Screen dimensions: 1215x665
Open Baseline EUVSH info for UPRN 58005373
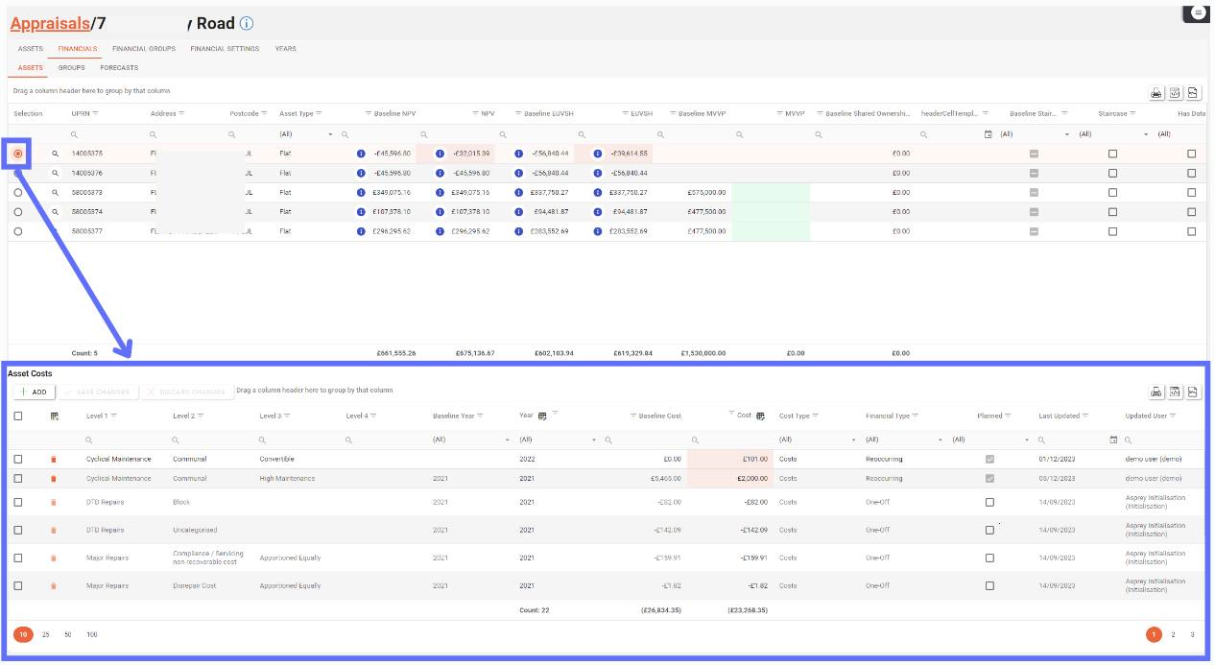click(x=518, y=192)
